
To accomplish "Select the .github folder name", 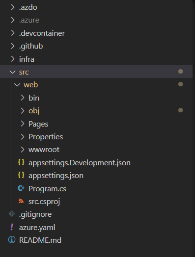I will click(x=31, y=46).
